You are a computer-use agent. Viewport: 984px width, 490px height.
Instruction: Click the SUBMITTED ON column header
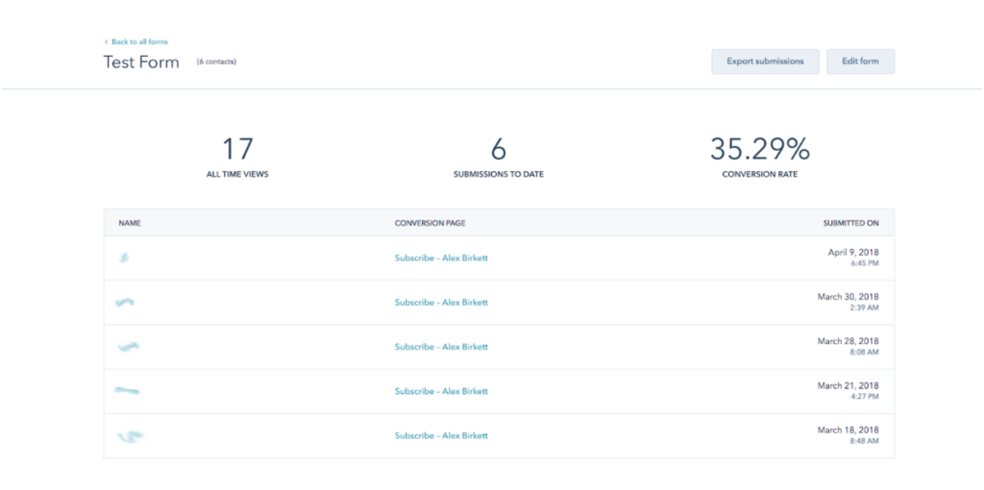tap(850, 223)
